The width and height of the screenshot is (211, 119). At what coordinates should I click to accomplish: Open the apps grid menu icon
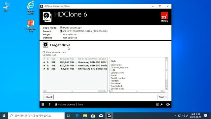tap(43, 104)
